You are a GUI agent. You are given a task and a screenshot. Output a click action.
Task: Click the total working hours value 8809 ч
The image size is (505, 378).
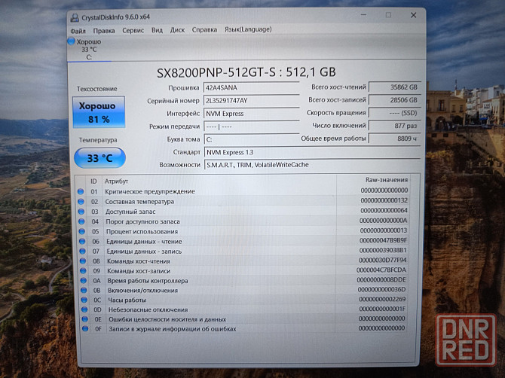tap(394, 139)
